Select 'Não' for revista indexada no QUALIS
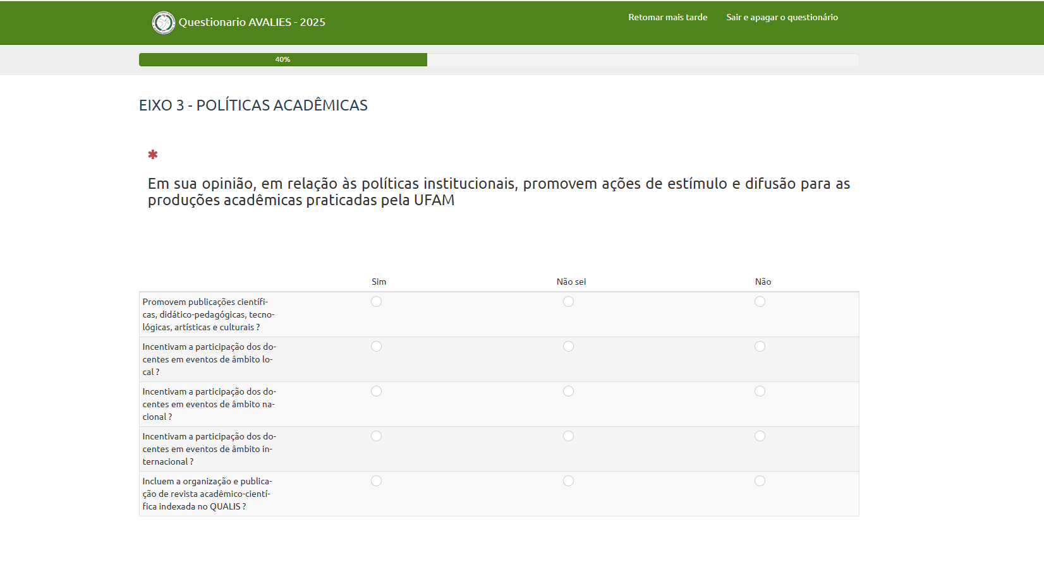This screenshot has width=1044, height=572. coord(760,481)
